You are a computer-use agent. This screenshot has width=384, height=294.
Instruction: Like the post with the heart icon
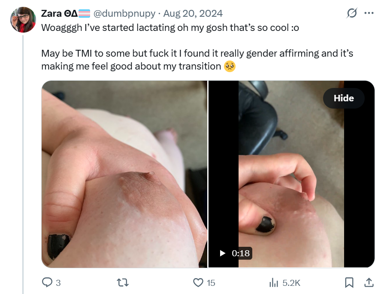click(198, 282)
